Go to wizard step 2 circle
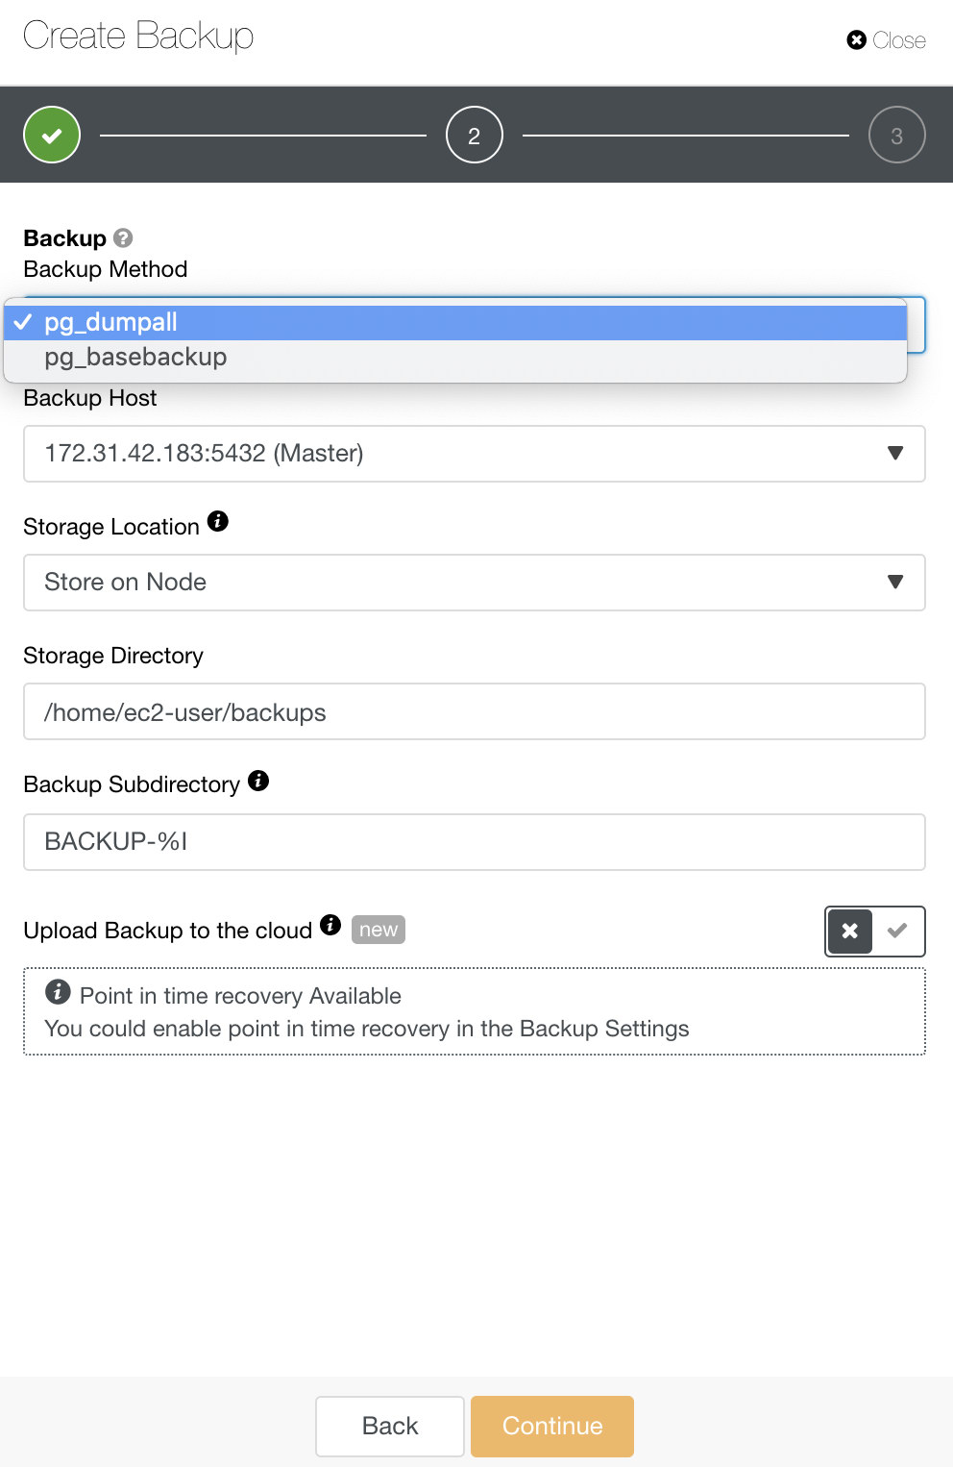 pos(475,135)
